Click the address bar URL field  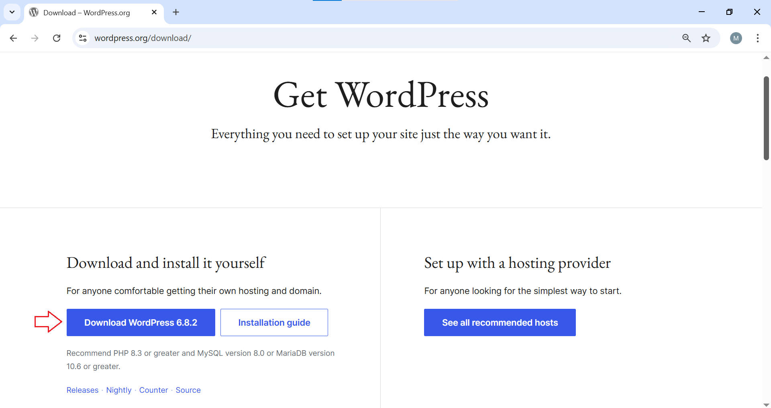361,38
